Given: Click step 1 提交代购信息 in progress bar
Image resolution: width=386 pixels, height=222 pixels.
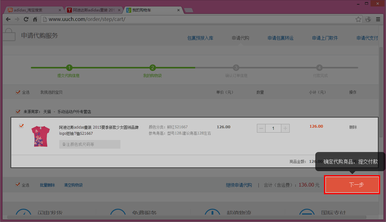Looking at the screenshot, I should pyautogui.click(x=69, y=71).
